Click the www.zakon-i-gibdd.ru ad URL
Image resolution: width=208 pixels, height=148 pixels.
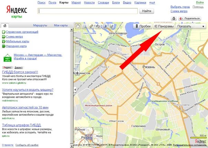(14, 83)
